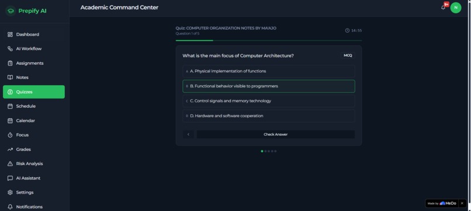Open AI Workflow from the sidebar
Viewport: 471px width, 211px height.
coord(34,49)
